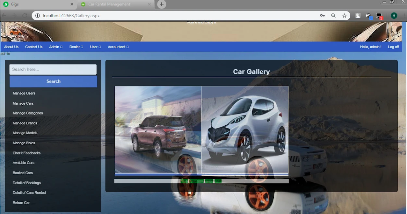Open the Contact Us menu item
Image resolution: width=407 pixels, height=214 pixels.
point(34,47)
